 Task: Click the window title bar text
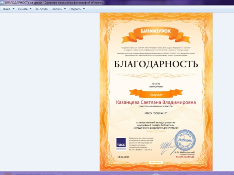point(54,3)
